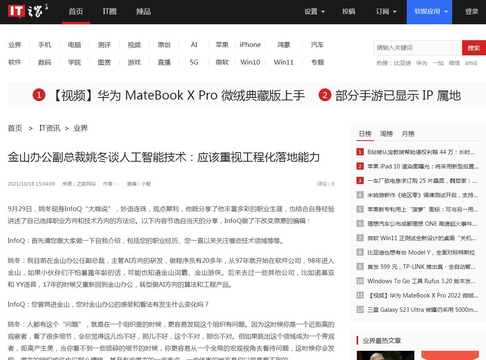This screenshot has width=486, height=360.
Task: Open the AI category link
Action: [194, 45]
